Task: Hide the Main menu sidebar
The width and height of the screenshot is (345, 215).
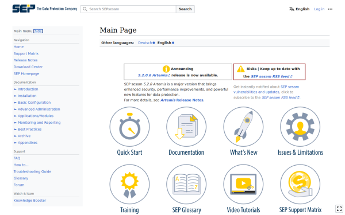Action: tap(38, 31)
